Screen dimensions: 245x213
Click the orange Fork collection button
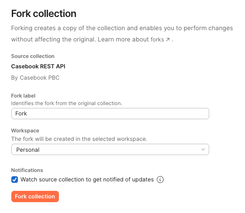pos(35,197)
